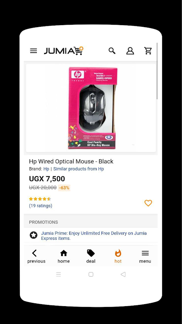
Task: Open the deal tab with tag icon
Action: coord(91,256)
